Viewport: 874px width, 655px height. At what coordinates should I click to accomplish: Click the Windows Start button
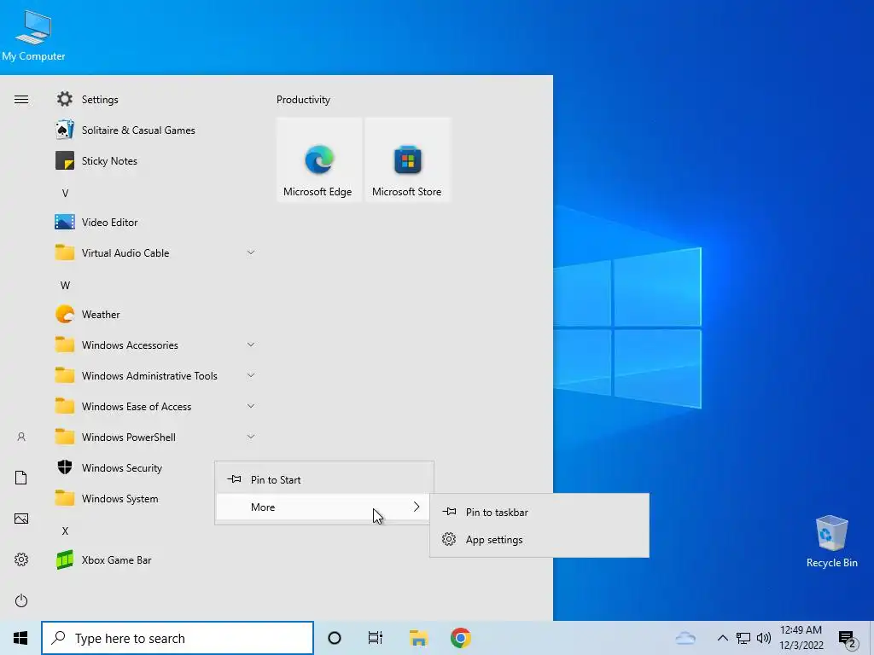click(20, 638)
